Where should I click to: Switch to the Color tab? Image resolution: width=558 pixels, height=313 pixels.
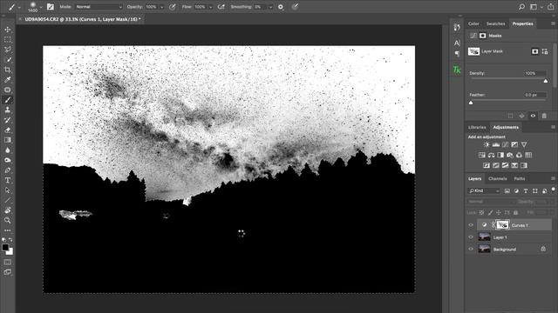coord(473,23)
